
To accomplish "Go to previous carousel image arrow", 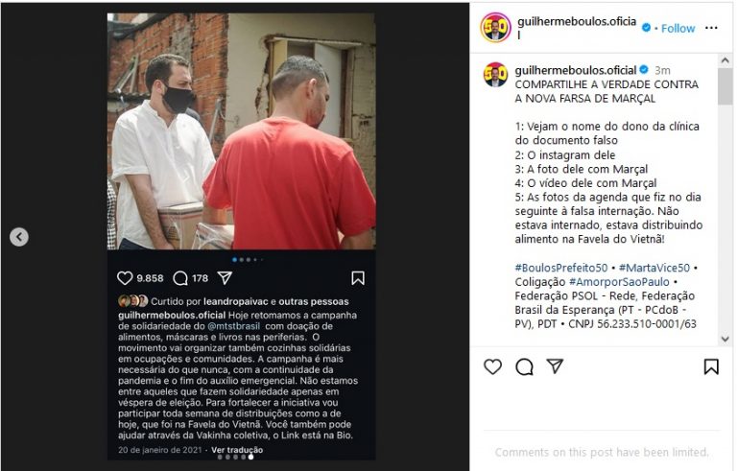I will coord(19,237).
